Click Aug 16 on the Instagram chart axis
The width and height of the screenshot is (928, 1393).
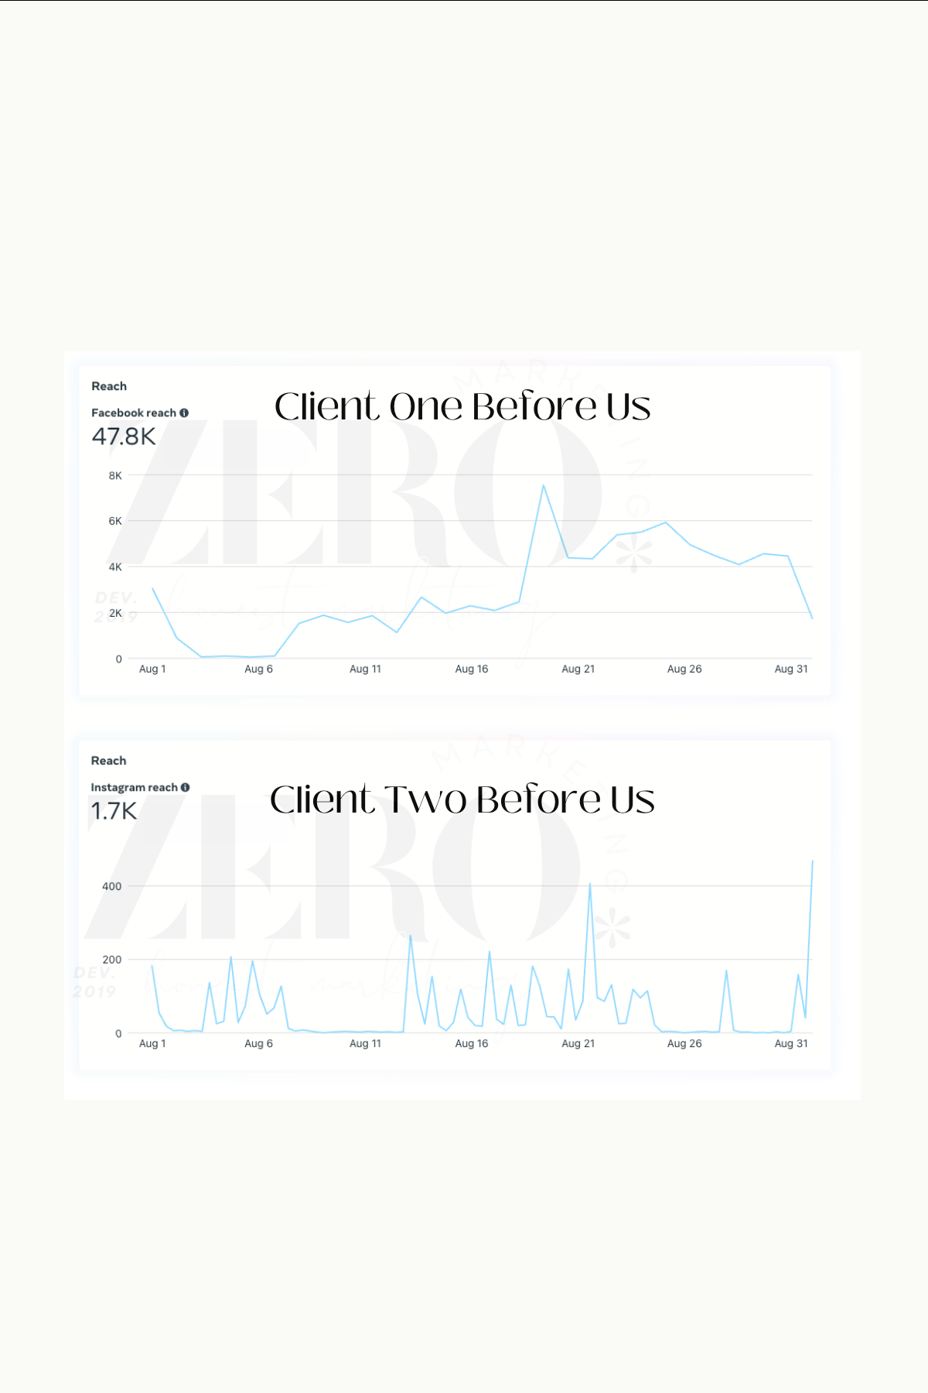pos(472,1044)
